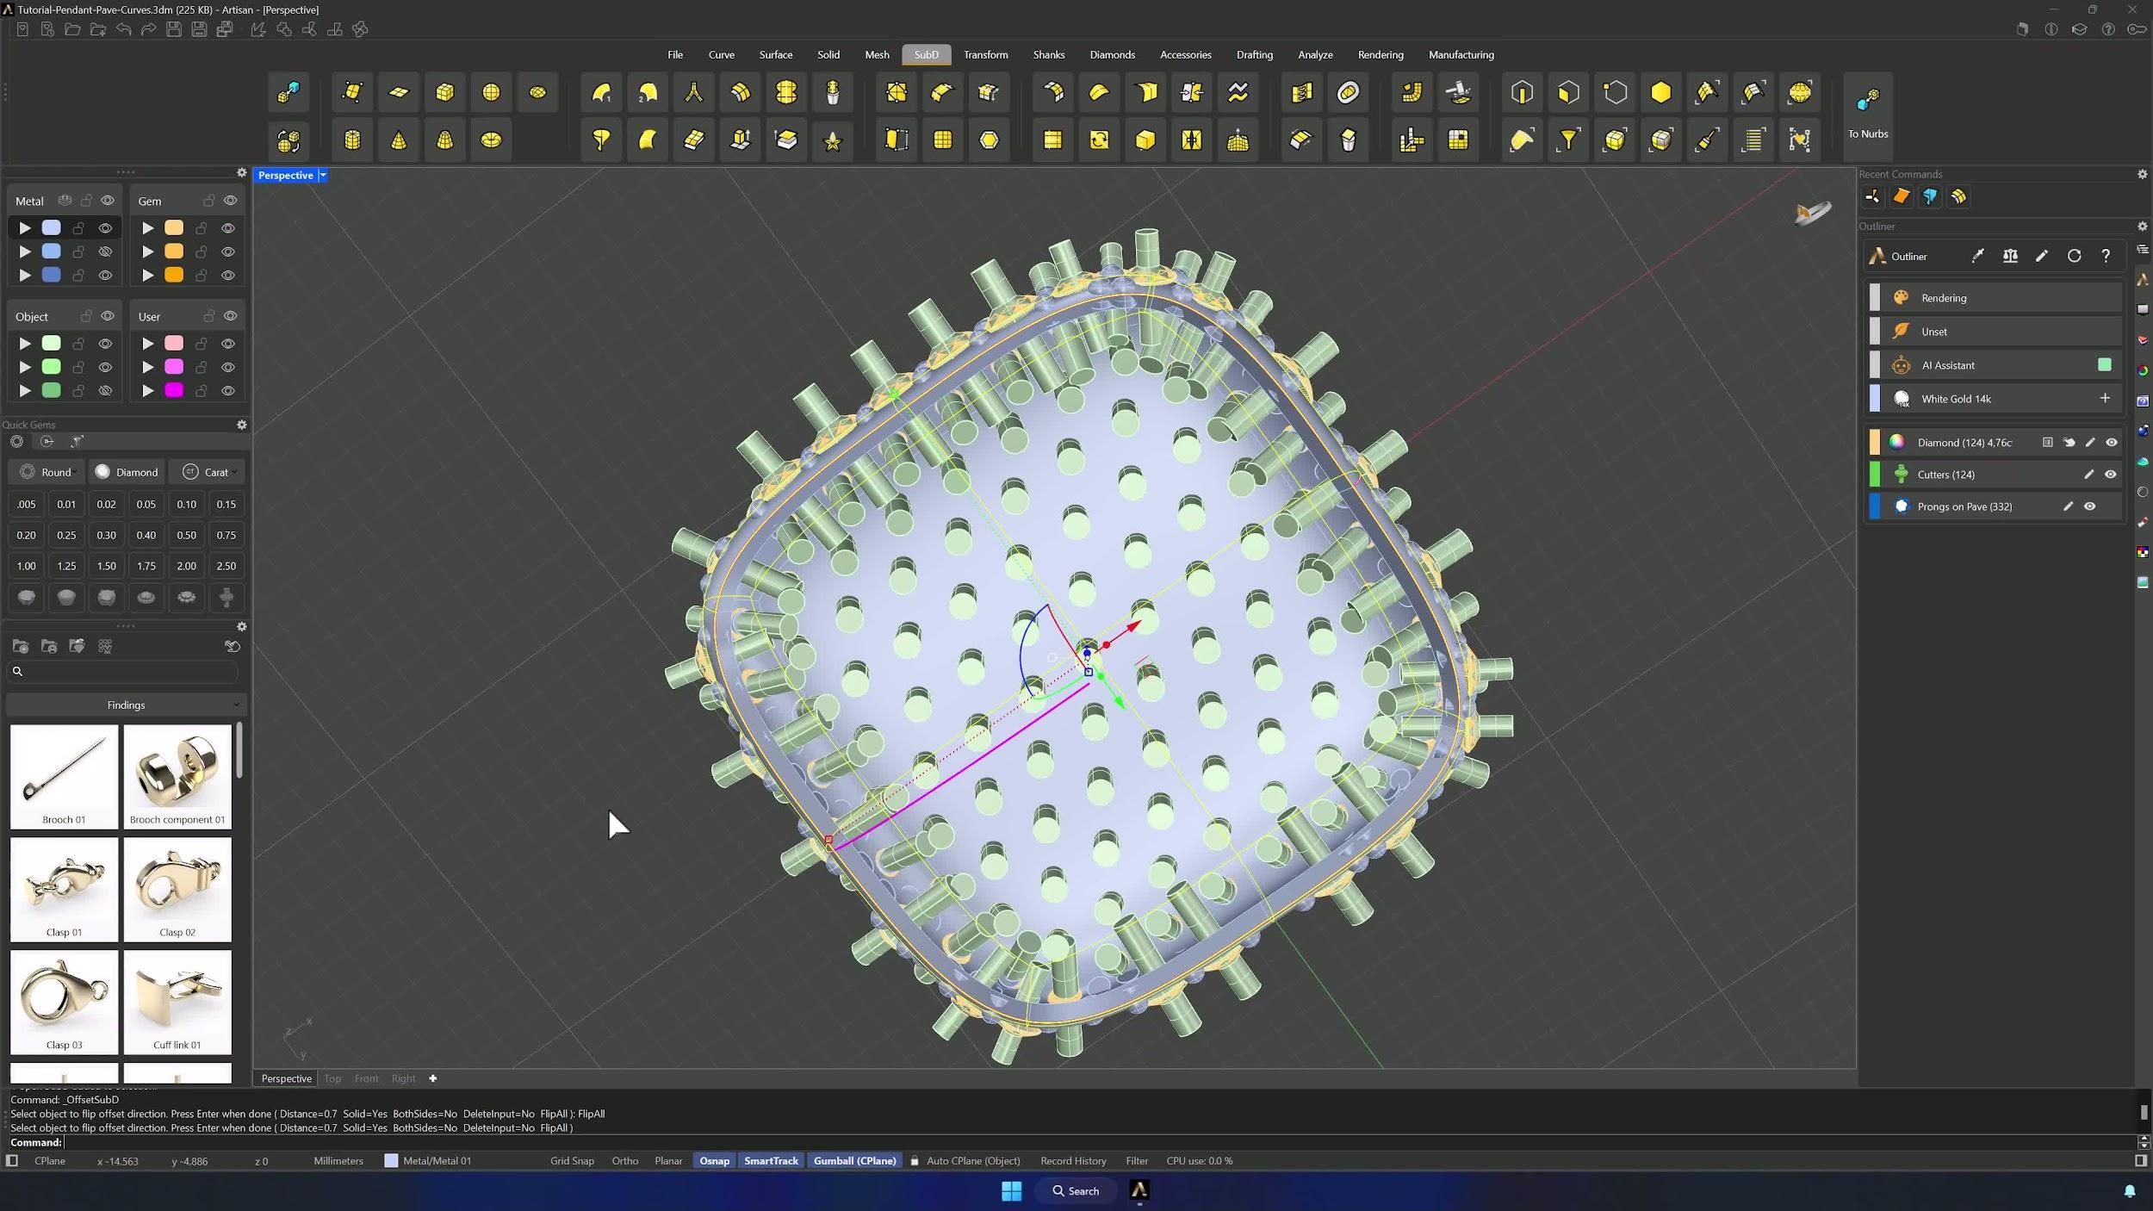Select the 2.50 carat quick gem size

point(226,566)
